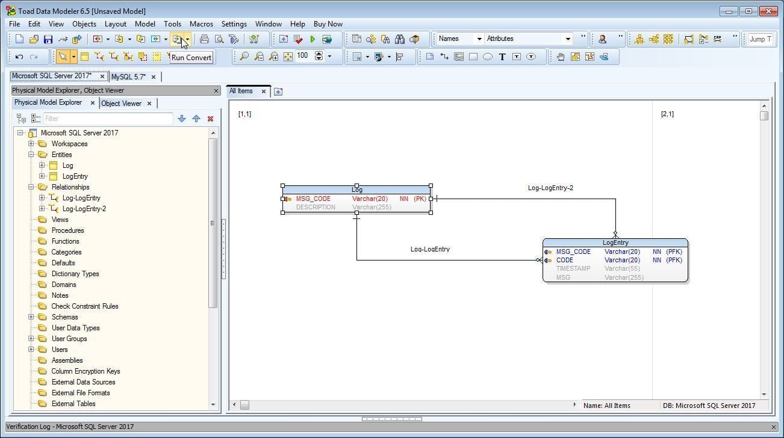This screenshot has height=438, width=784.
Task: Create a new model via the New icon
Action: pyautogui.click(x=19, y=39)
